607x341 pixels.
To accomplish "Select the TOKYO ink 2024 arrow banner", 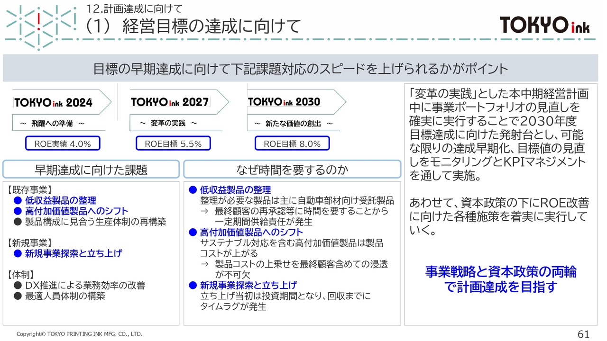I will pos(61,102).
